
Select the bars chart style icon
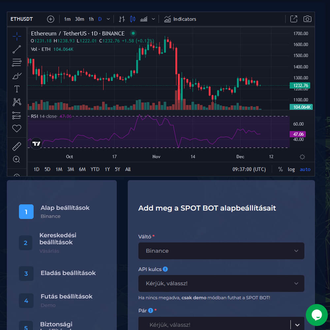click(122, 19)
